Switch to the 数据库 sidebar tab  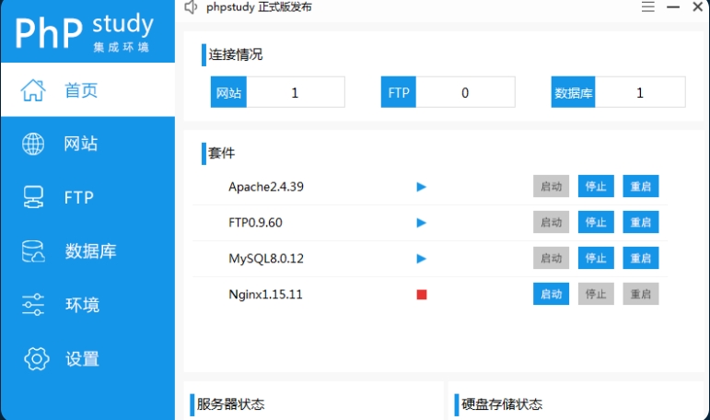90,251
